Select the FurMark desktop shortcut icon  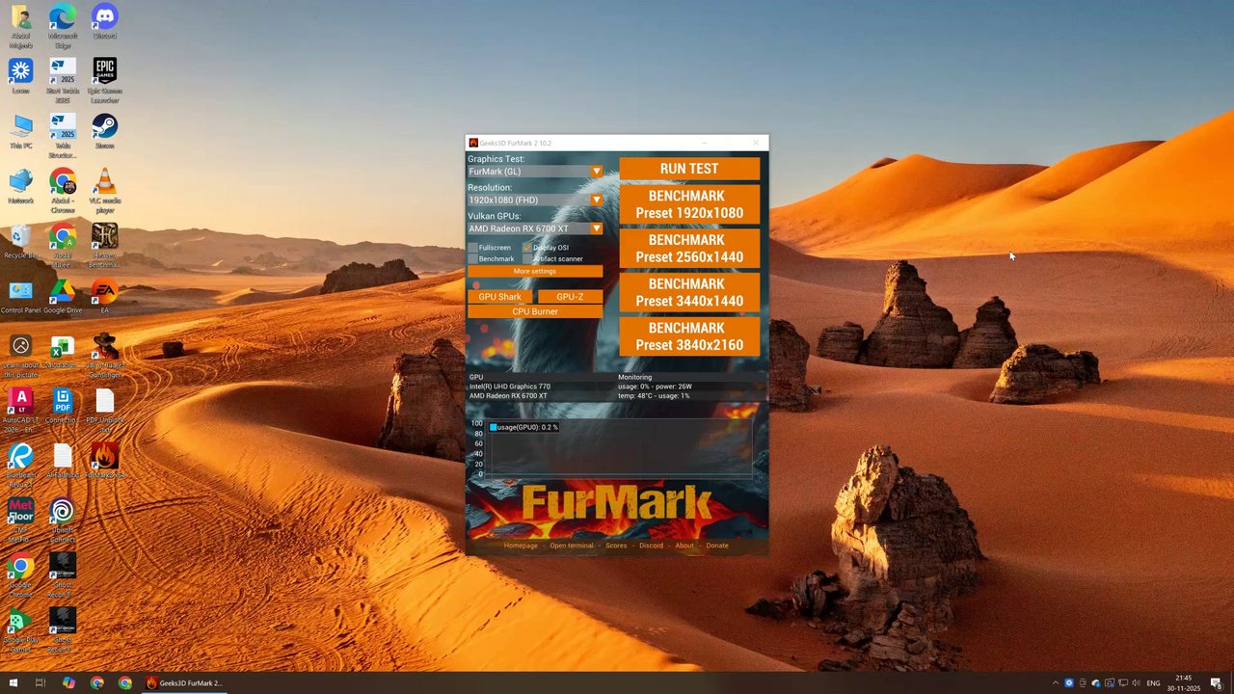pyautogui.click(x=104, y=461)
